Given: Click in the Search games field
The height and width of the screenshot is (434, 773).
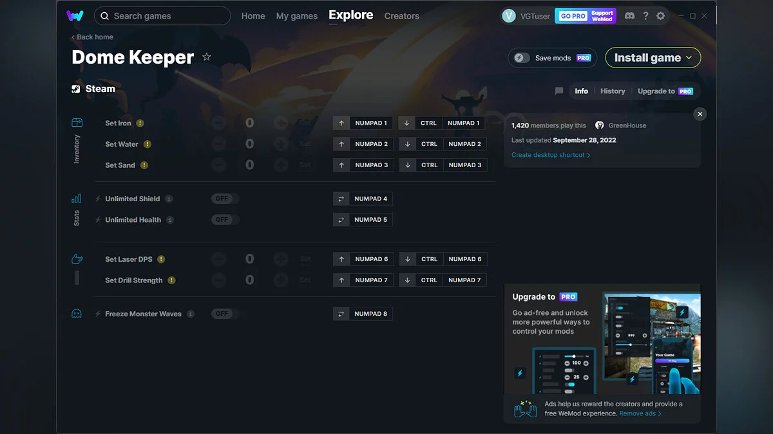Looking at the screenshot, I should pos(162,16).
